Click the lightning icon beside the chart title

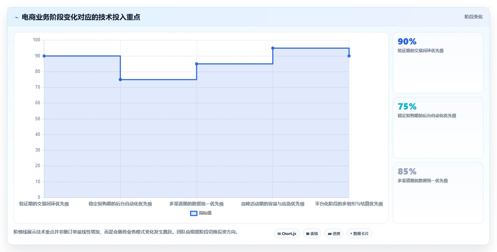tap(16, 17)
